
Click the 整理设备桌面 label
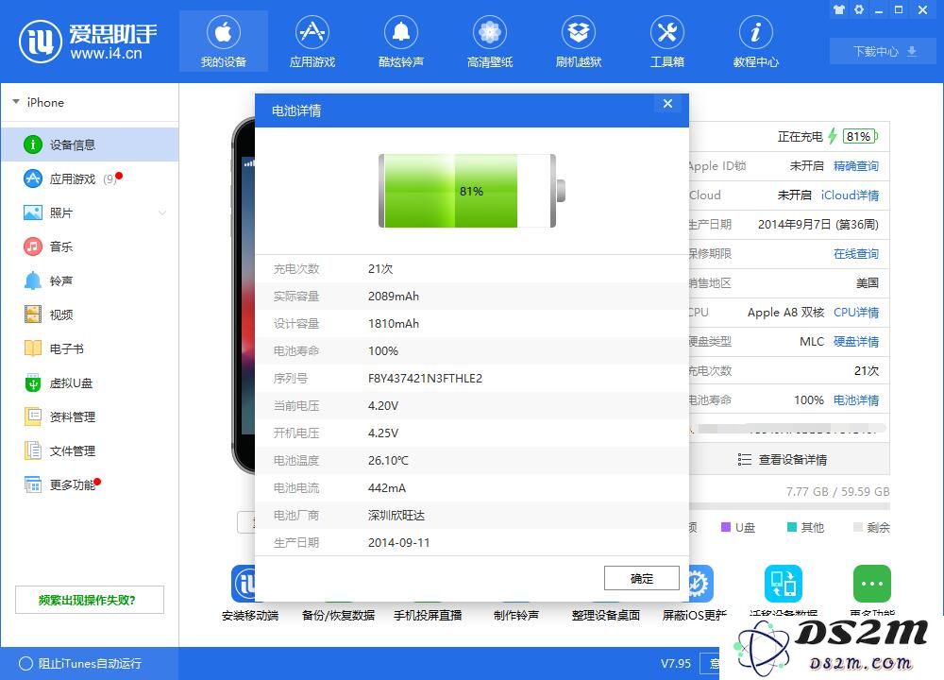coord(605,615)
